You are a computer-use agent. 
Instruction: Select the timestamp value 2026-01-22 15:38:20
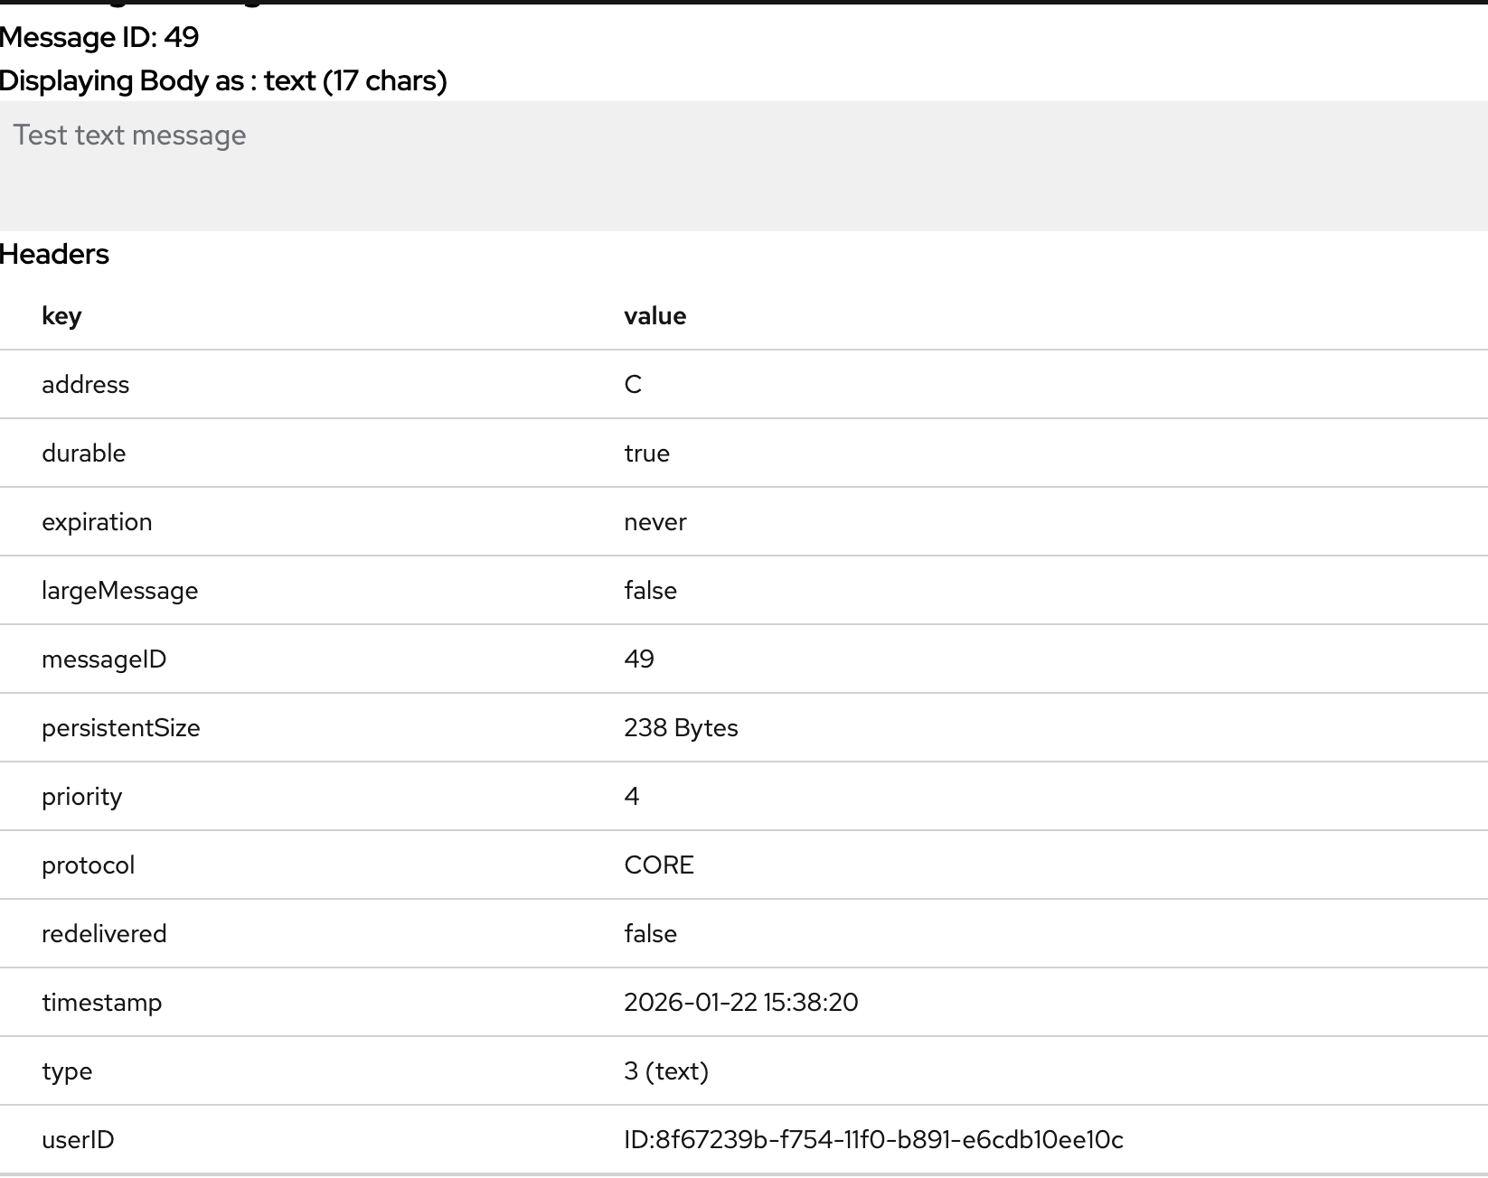[740, 1003]
